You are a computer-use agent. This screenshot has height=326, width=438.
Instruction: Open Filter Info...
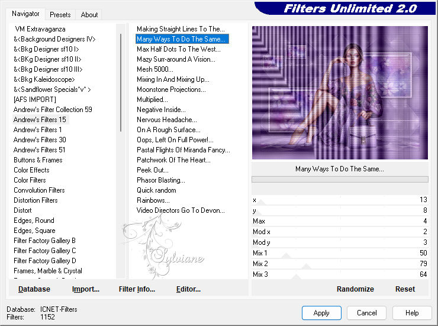(x=137, y=289)
